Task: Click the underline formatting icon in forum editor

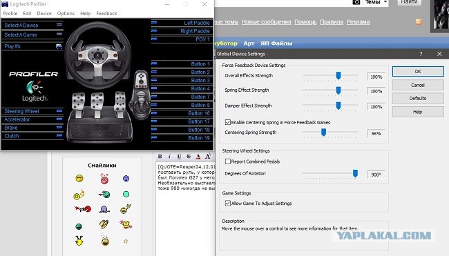Action: click(179, 156)
